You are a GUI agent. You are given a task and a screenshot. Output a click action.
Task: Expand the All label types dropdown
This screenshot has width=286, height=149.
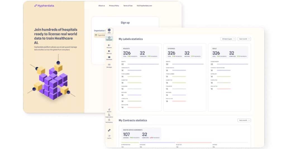[228, 39]
